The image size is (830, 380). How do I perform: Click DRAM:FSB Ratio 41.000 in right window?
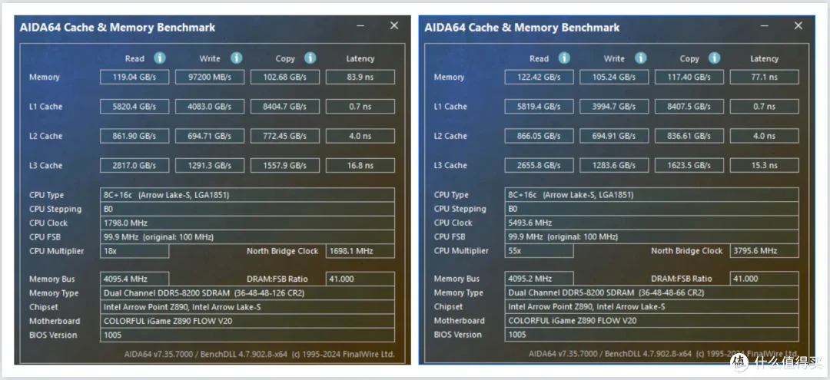pos(765,279)
